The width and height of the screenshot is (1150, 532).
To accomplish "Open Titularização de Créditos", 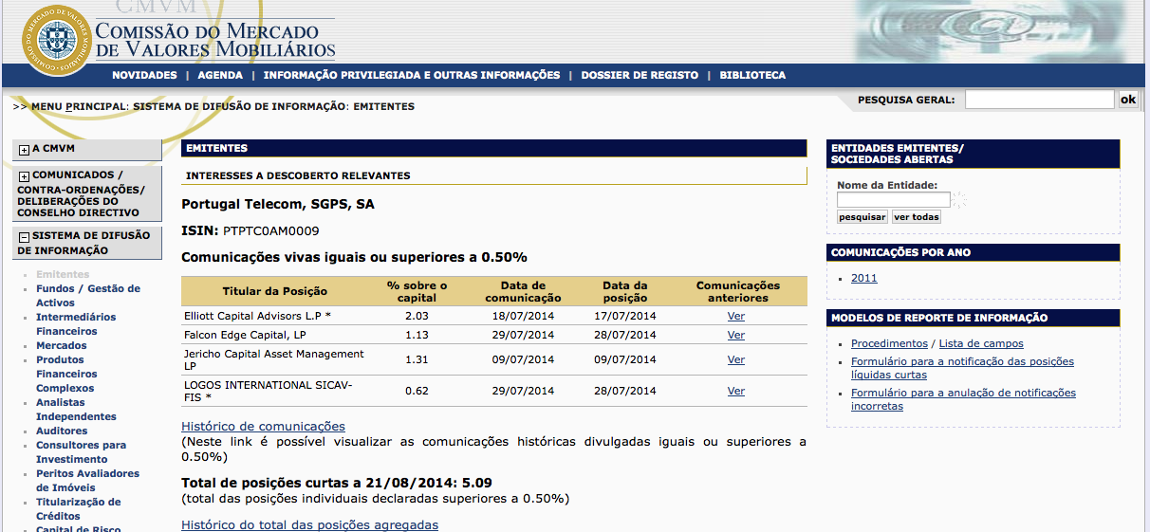I will pyautogui.click(x=79, y=509).
